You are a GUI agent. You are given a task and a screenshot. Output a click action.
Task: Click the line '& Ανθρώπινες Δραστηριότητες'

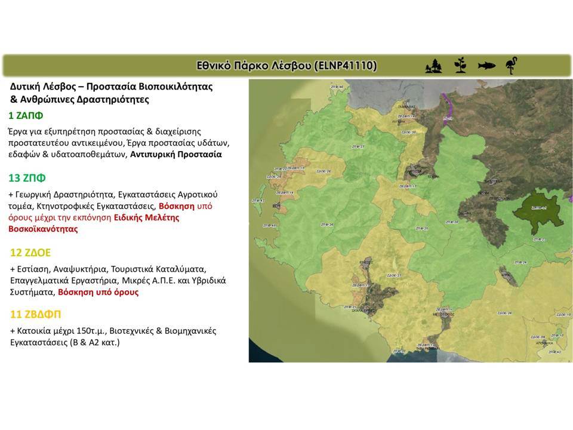(79, 99)
